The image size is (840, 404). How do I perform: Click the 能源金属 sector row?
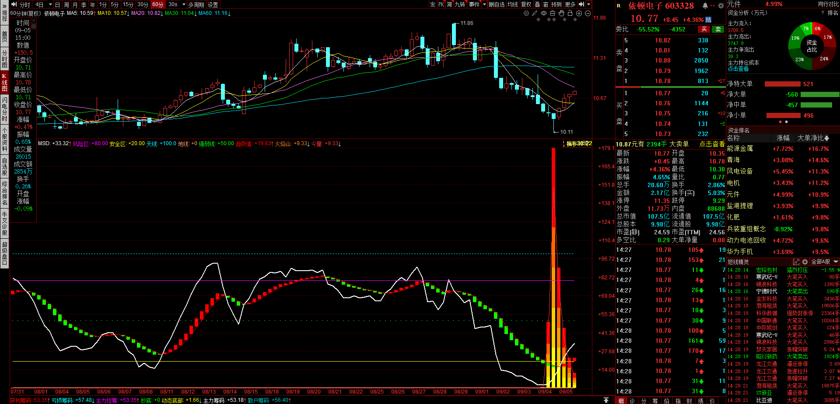tap(783, 149)
